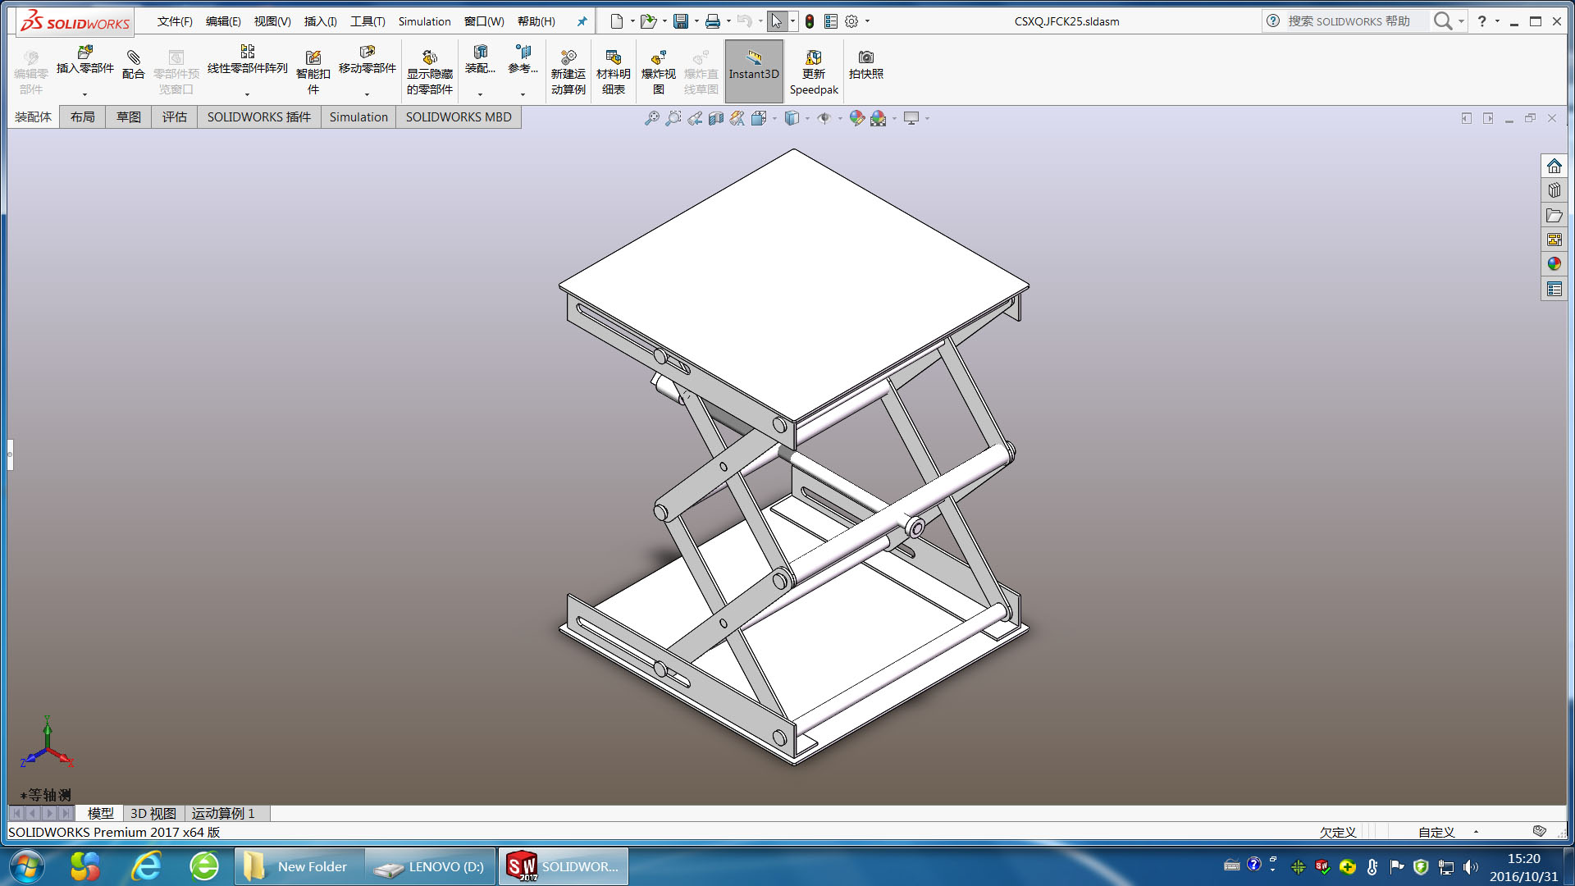Viewport: 1575px width, 886px height.
Task: Expand Display Style cube dropdown arrow
Action: point(807,119)
